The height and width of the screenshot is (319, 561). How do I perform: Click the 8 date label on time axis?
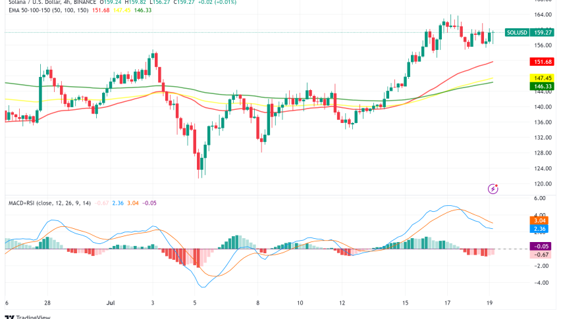click(257, 303)
